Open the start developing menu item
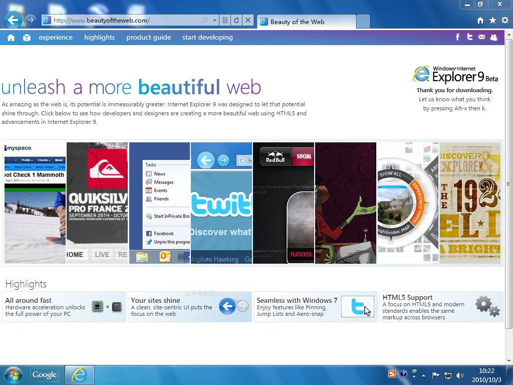This screenshot has width=513, height=385. [x=207, y=37]
